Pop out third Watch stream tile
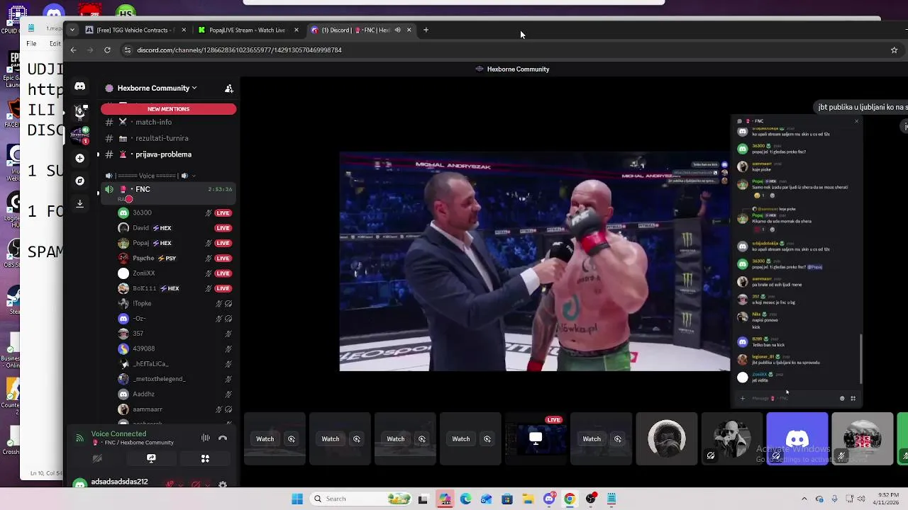Image resolution: width=908 pixels, height=510 pixels. tap(422, 439)
